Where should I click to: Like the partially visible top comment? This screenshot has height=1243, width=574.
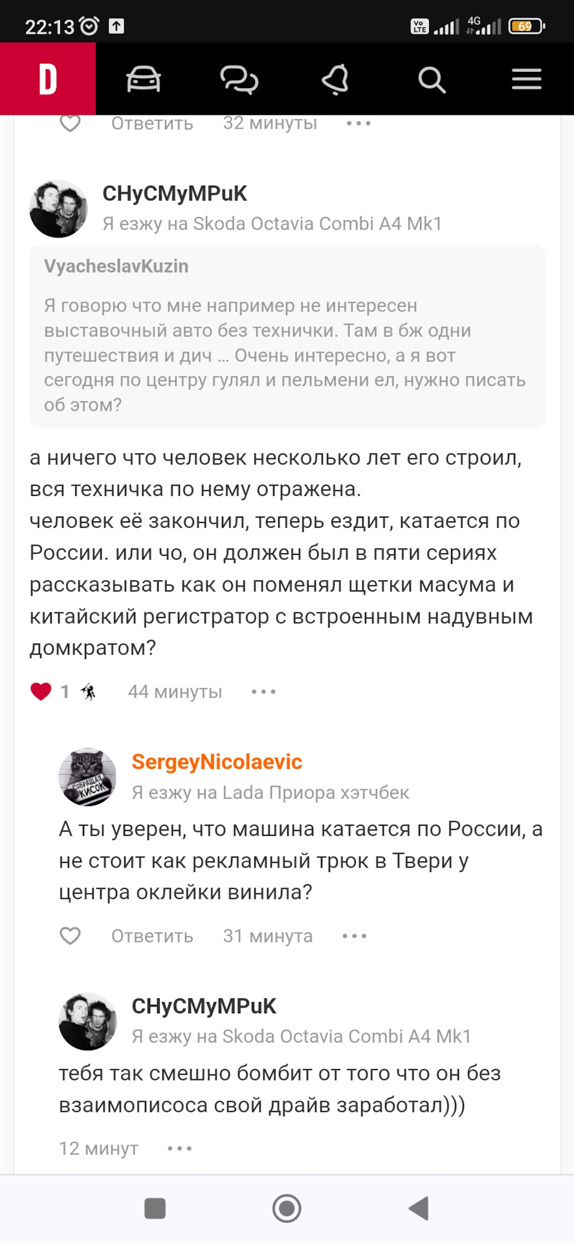[70, 123]
